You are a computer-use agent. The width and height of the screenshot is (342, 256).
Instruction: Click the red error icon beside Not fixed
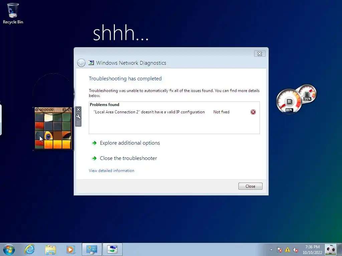[253, 112]
